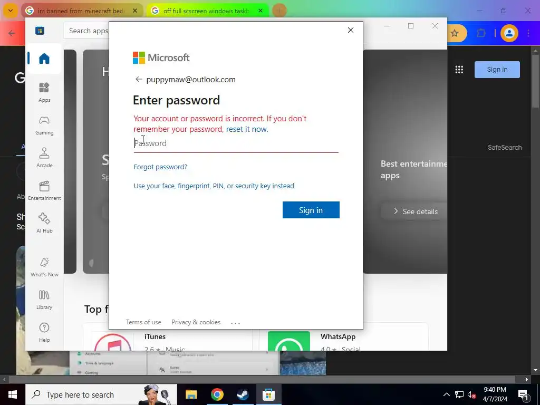Open Library in Store sidebar
540x405 pixels.
[44, 300]
